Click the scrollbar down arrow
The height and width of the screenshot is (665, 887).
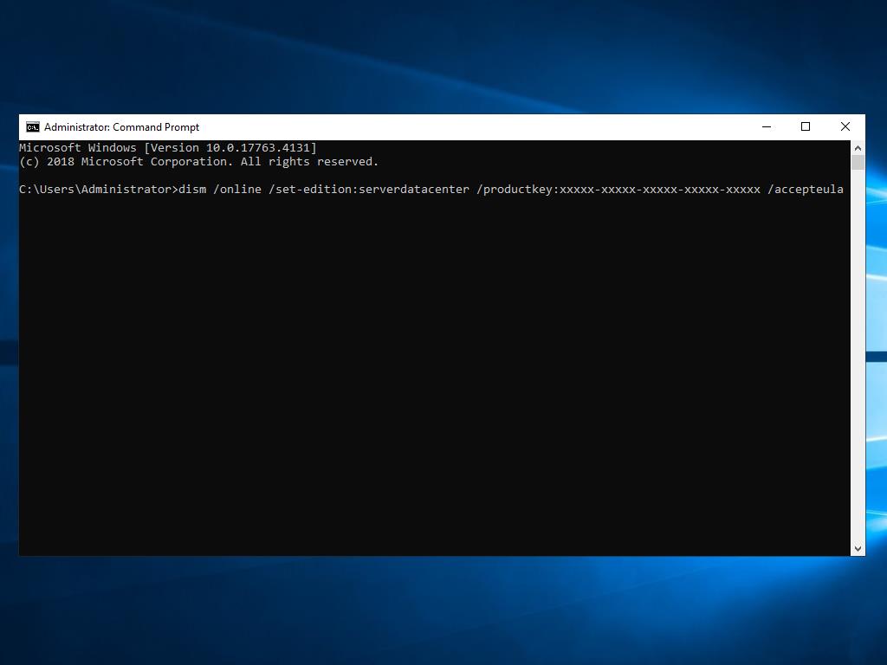coord(858,548)
